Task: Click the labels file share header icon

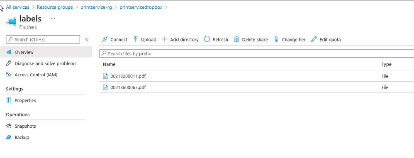Action: coord(11,21)
